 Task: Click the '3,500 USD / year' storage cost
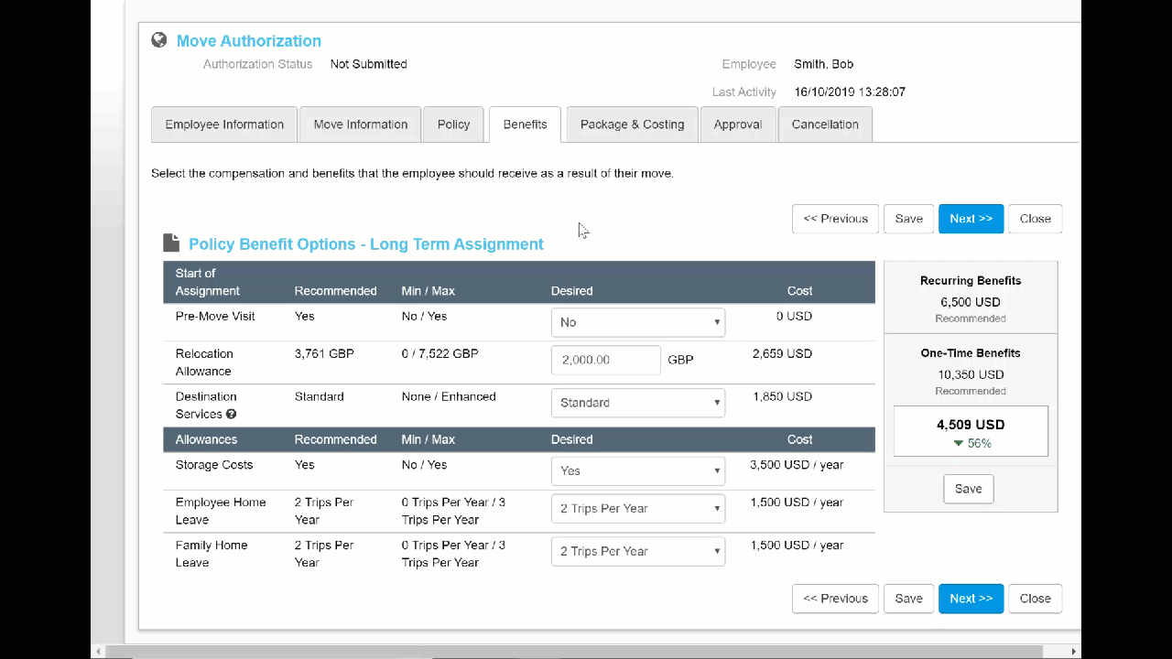coord(797,465)
